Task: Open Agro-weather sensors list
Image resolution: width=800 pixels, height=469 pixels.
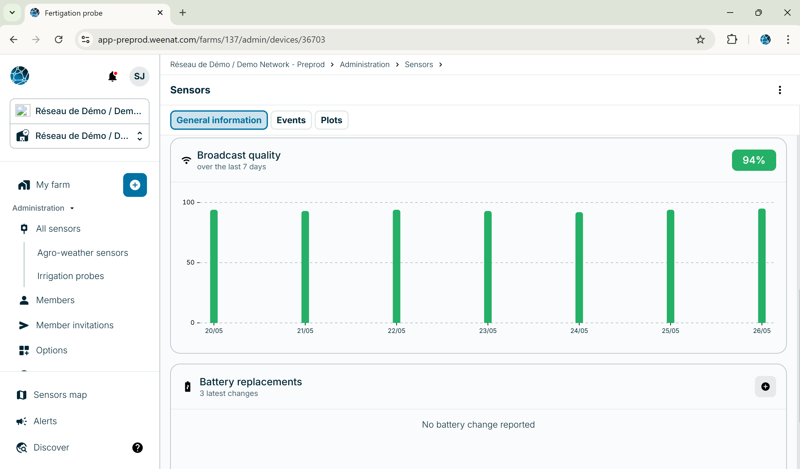Action: [82, 253]
